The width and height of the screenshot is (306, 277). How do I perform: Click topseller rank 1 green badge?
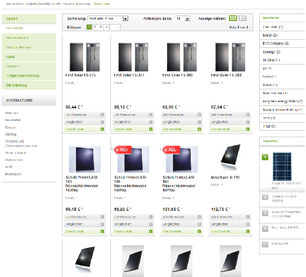(265, 157)
